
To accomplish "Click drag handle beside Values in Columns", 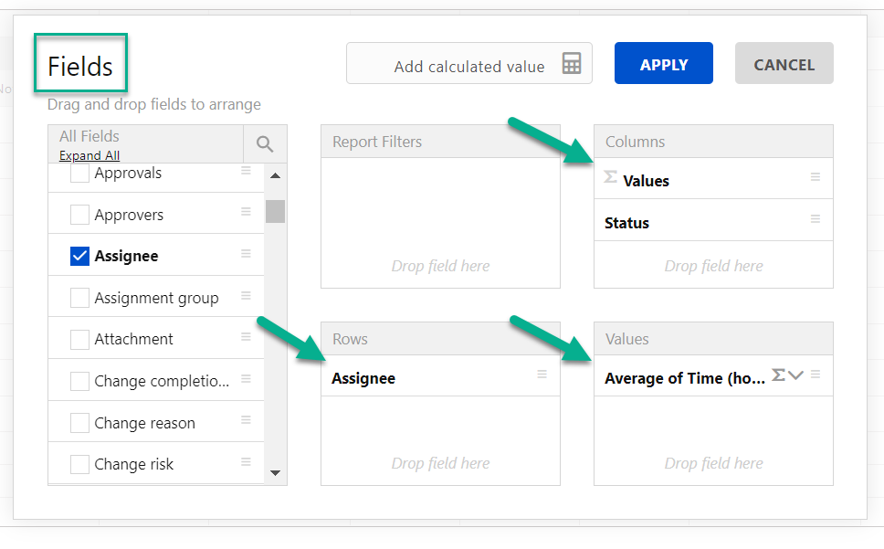I will click(x=816, y=177).
